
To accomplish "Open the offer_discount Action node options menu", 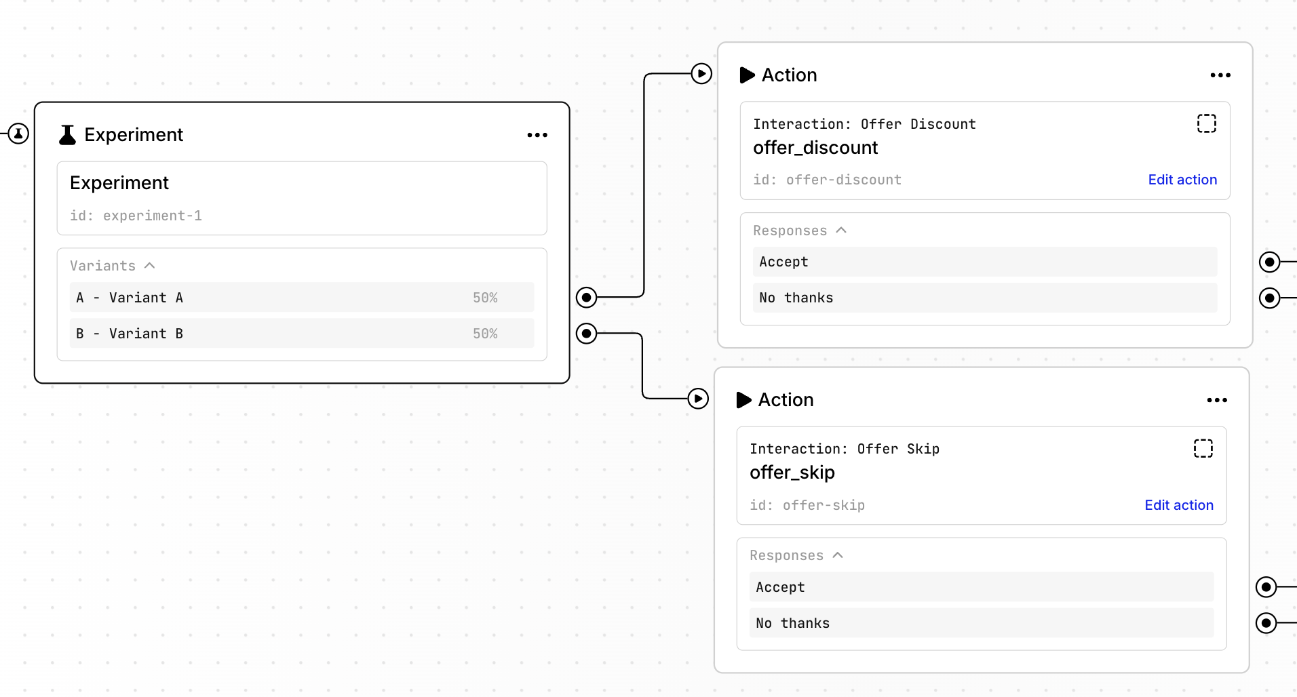I will pos(1220,75).
